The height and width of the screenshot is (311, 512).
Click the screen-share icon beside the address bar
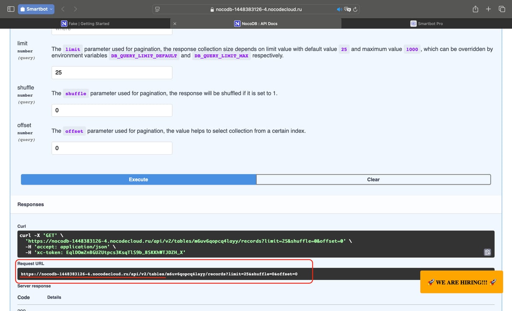pyautogui.click(x=157, y=9)
